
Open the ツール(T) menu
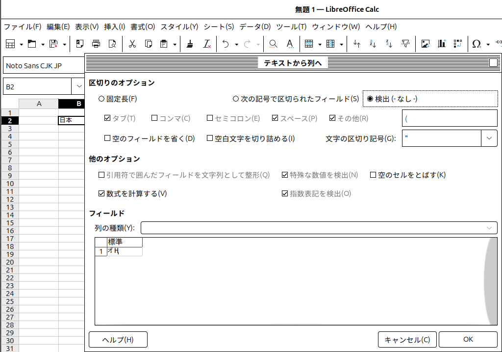[x=291, y=27]
